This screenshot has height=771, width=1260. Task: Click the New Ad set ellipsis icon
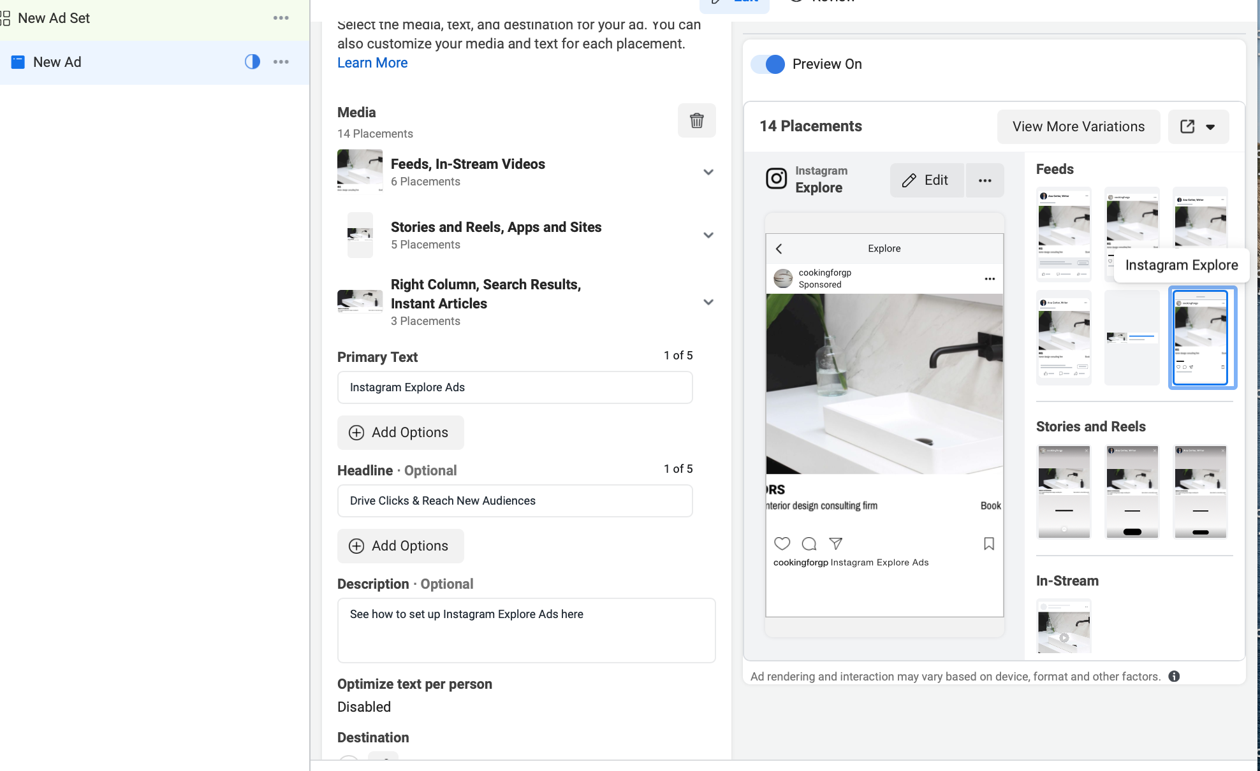click(280, 18)
